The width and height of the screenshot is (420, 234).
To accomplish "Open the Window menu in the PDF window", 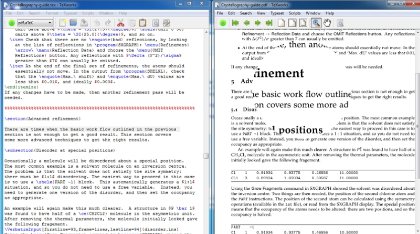I will coord(313,13).
